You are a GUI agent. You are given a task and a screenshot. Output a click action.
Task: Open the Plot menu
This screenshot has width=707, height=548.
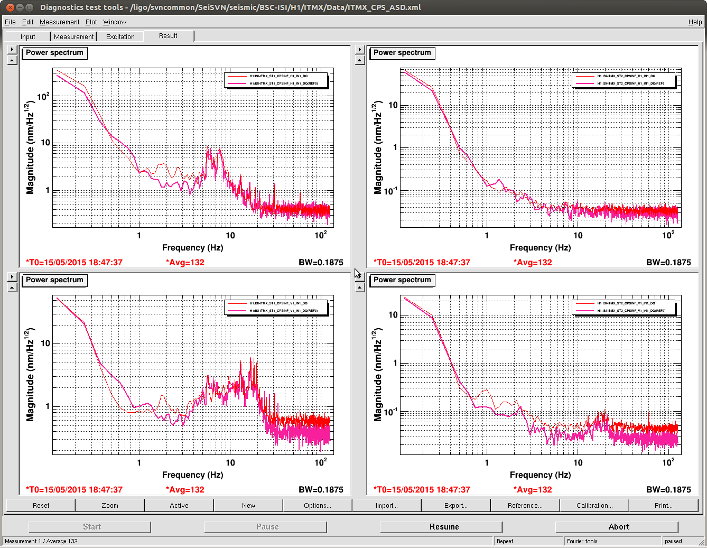coord(91,22)
